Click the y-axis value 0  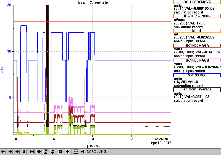click(x=10, y=98)
